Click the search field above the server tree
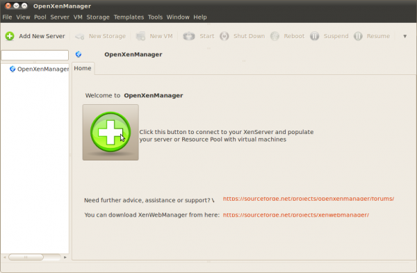The image size is (417, 273). pos(35,56)
